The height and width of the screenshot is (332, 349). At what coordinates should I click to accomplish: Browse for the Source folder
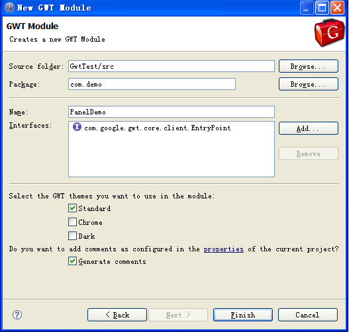coord(309,66)
